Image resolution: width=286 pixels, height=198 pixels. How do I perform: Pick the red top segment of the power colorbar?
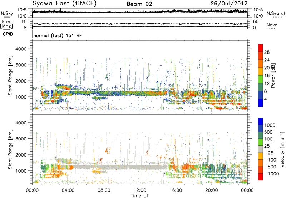click(x=261, y=48)
